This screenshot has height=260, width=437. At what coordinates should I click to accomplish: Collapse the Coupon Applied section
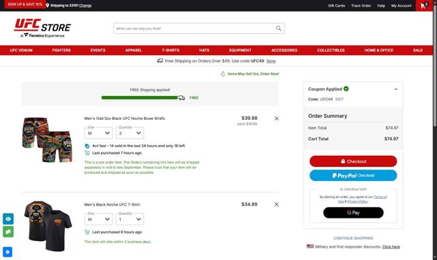point(396,89)
